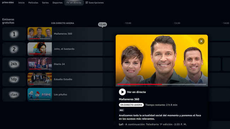Open the Estudio Estadio thumbnail

pyautogui.click(x=40, y=79)
